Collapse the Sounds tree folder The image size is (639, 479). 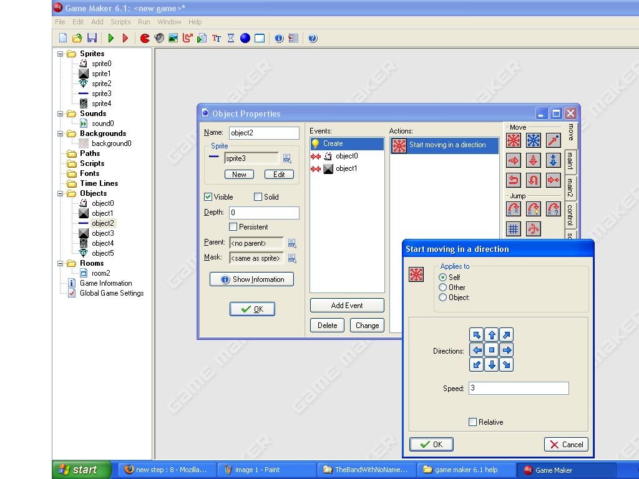tap(61, 114)
